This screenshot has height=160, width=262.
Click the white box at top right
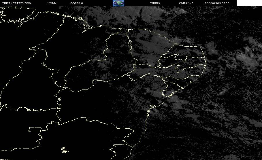tap(249, 3)
